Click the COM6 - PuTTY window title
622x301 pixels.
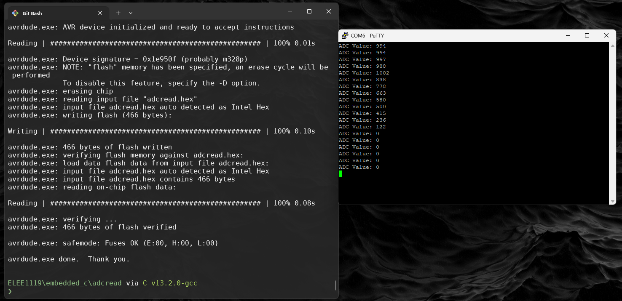[x=367, y=36]
